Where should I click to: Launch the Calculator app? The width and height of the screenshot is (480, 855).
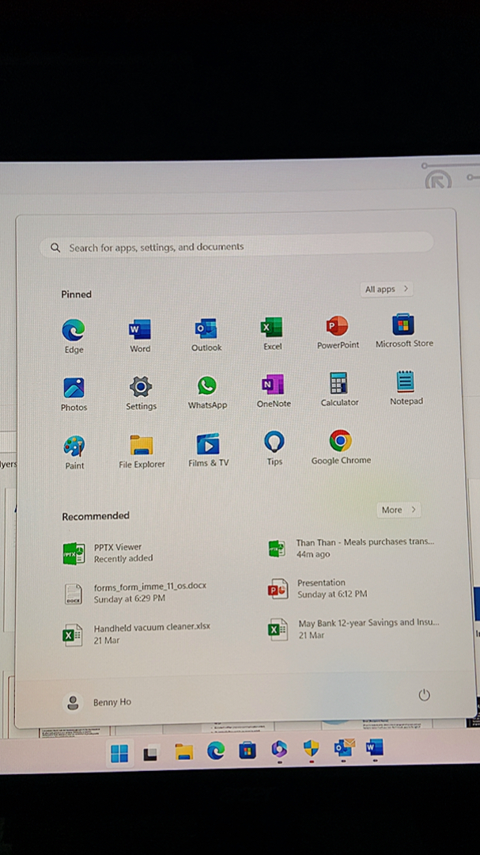pyautogui.click(x=339, y=389)
